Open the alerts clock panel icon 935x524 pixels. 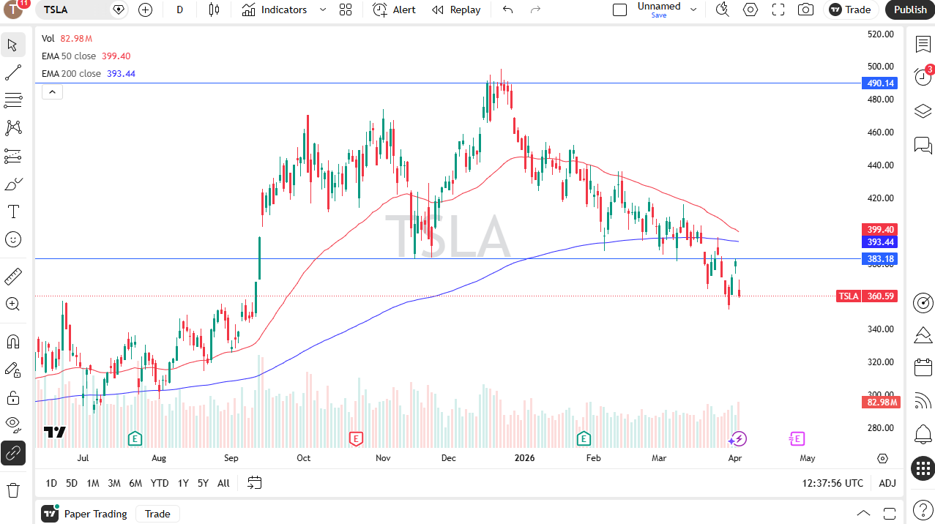(x=923, y=77)
